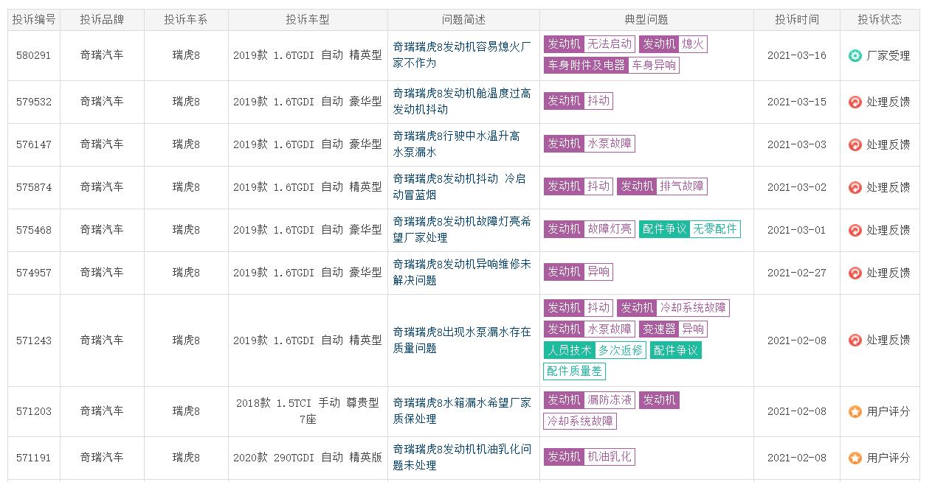Click the red status icon for complaint 571243
This screenshot has width=932, height=482.
(855, 340)
